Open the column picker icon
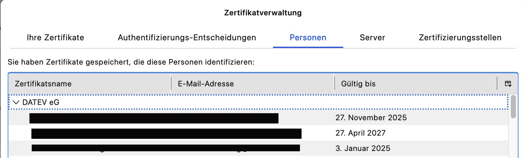 click(508, 84)
